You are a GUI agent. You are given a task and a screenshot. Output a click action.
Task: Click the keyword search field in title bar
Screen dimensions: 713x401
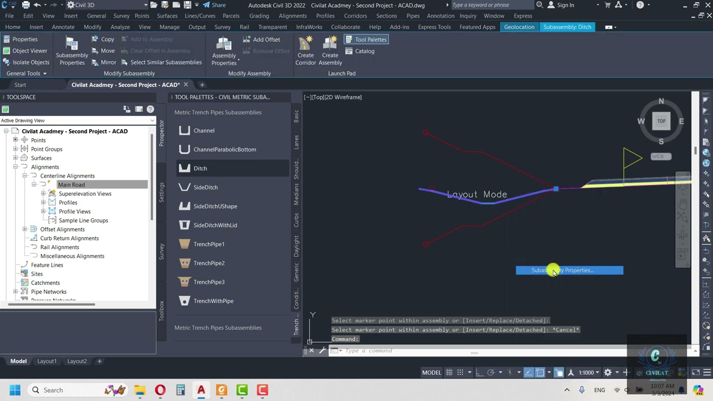click(492, 5)
